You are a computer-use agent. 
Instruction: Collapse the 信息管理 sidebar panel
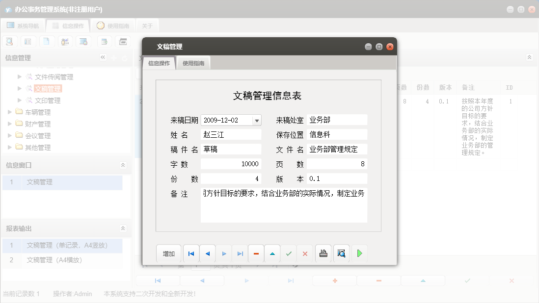pyautogui.click(x=103, y=57)
